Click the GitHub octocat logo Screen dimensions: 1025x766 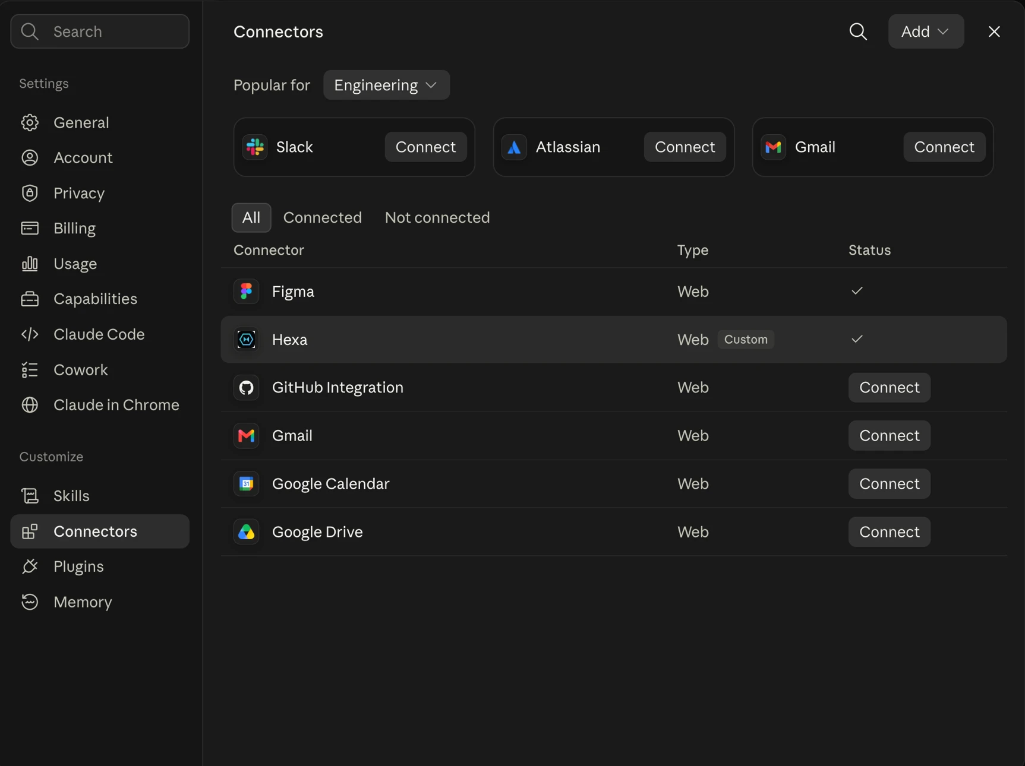click(x=246, y=388)
